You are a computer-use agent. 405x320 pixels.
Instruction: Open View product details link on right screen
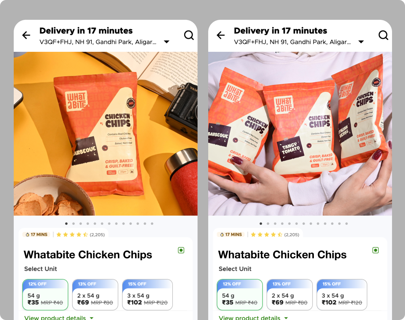(253, 317)
